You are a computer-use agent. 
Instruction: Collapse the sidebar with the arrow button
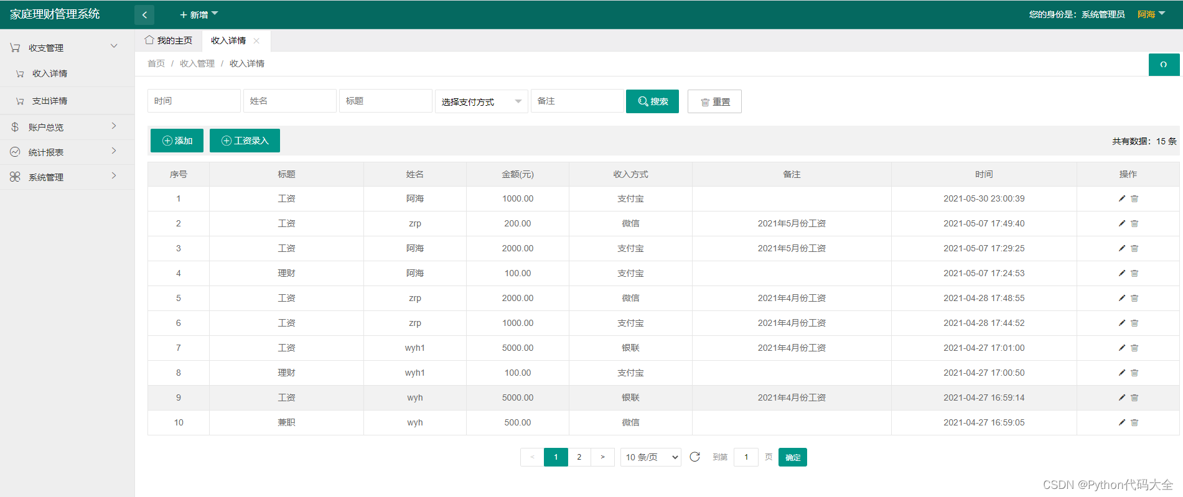[x=144, y=15]
